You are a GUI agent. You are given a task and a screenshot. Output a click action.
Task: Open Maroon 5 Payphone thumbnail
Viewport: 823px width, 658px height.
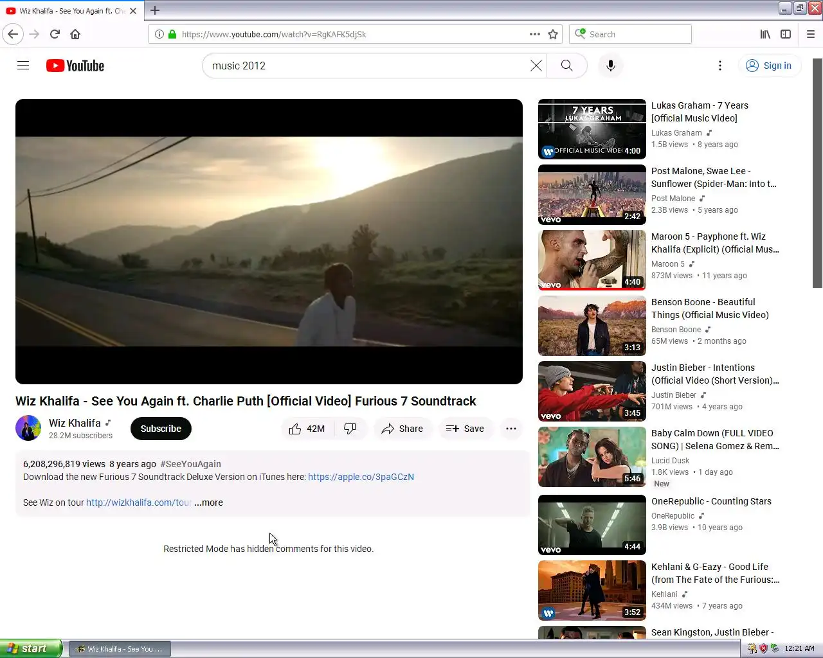pos(592,260)
